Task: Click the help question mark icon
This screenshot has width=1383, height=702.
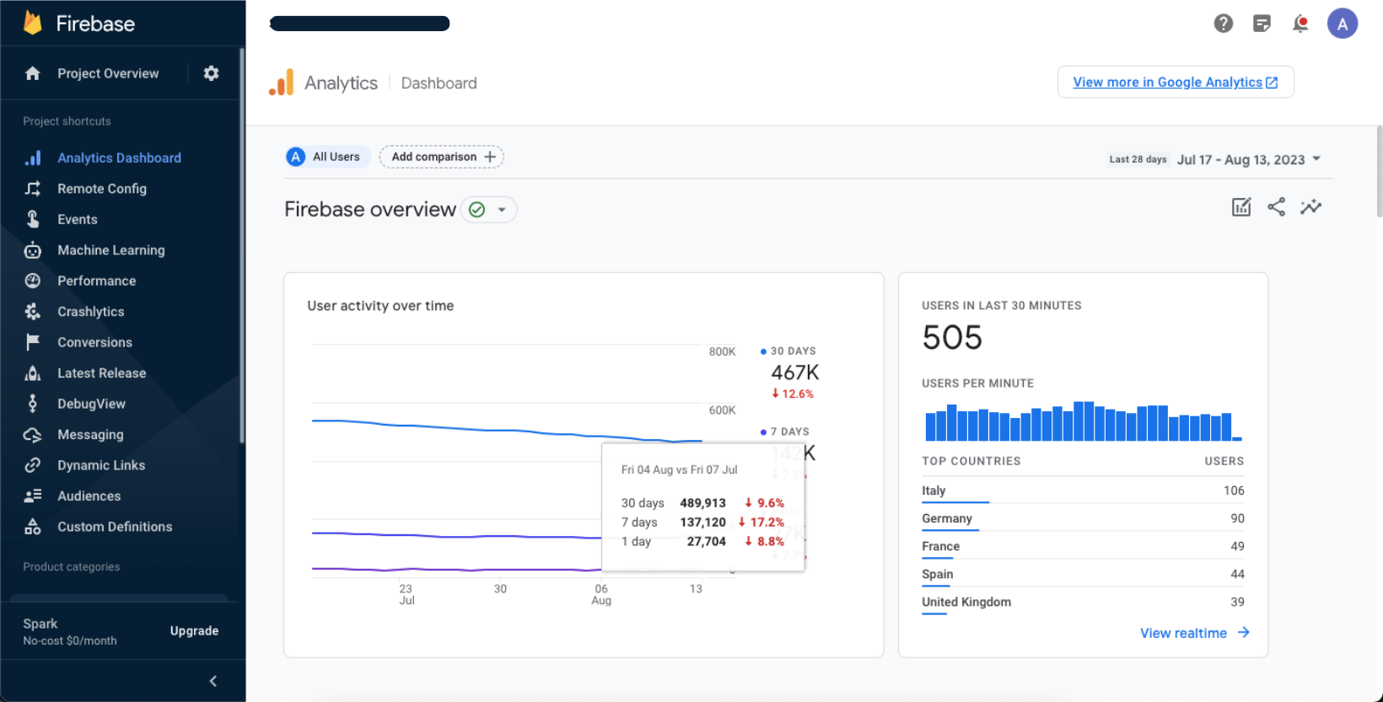Action: point(1223,24)
